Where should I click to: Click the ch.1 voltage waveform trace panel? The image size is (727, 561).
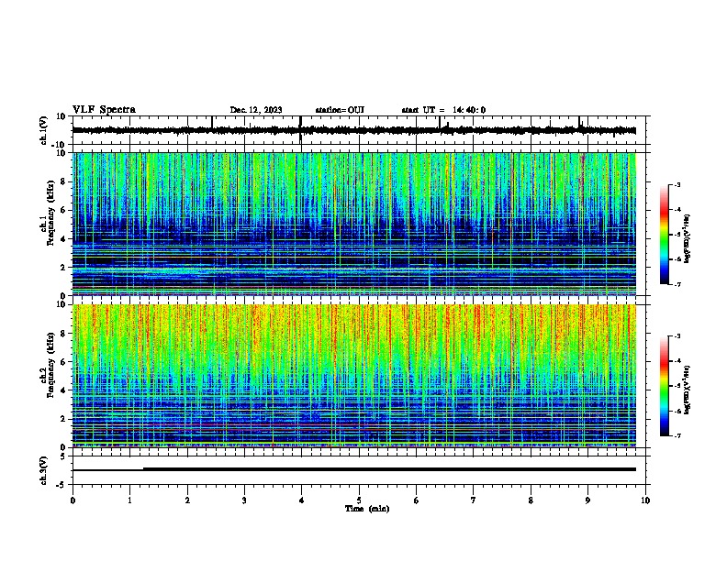359,130
